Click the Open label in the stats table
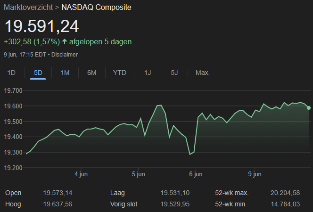The width and height of the screenshot is (313, 212). pos(13,193)
